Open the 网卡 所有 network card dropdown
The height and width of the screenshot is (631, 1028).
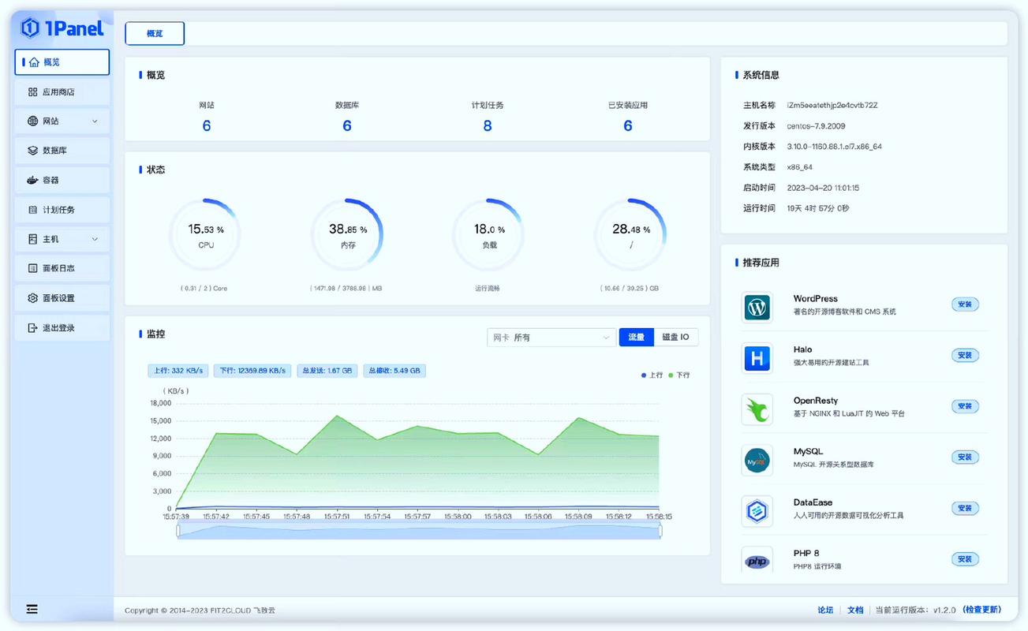click(x=551, y=337)
